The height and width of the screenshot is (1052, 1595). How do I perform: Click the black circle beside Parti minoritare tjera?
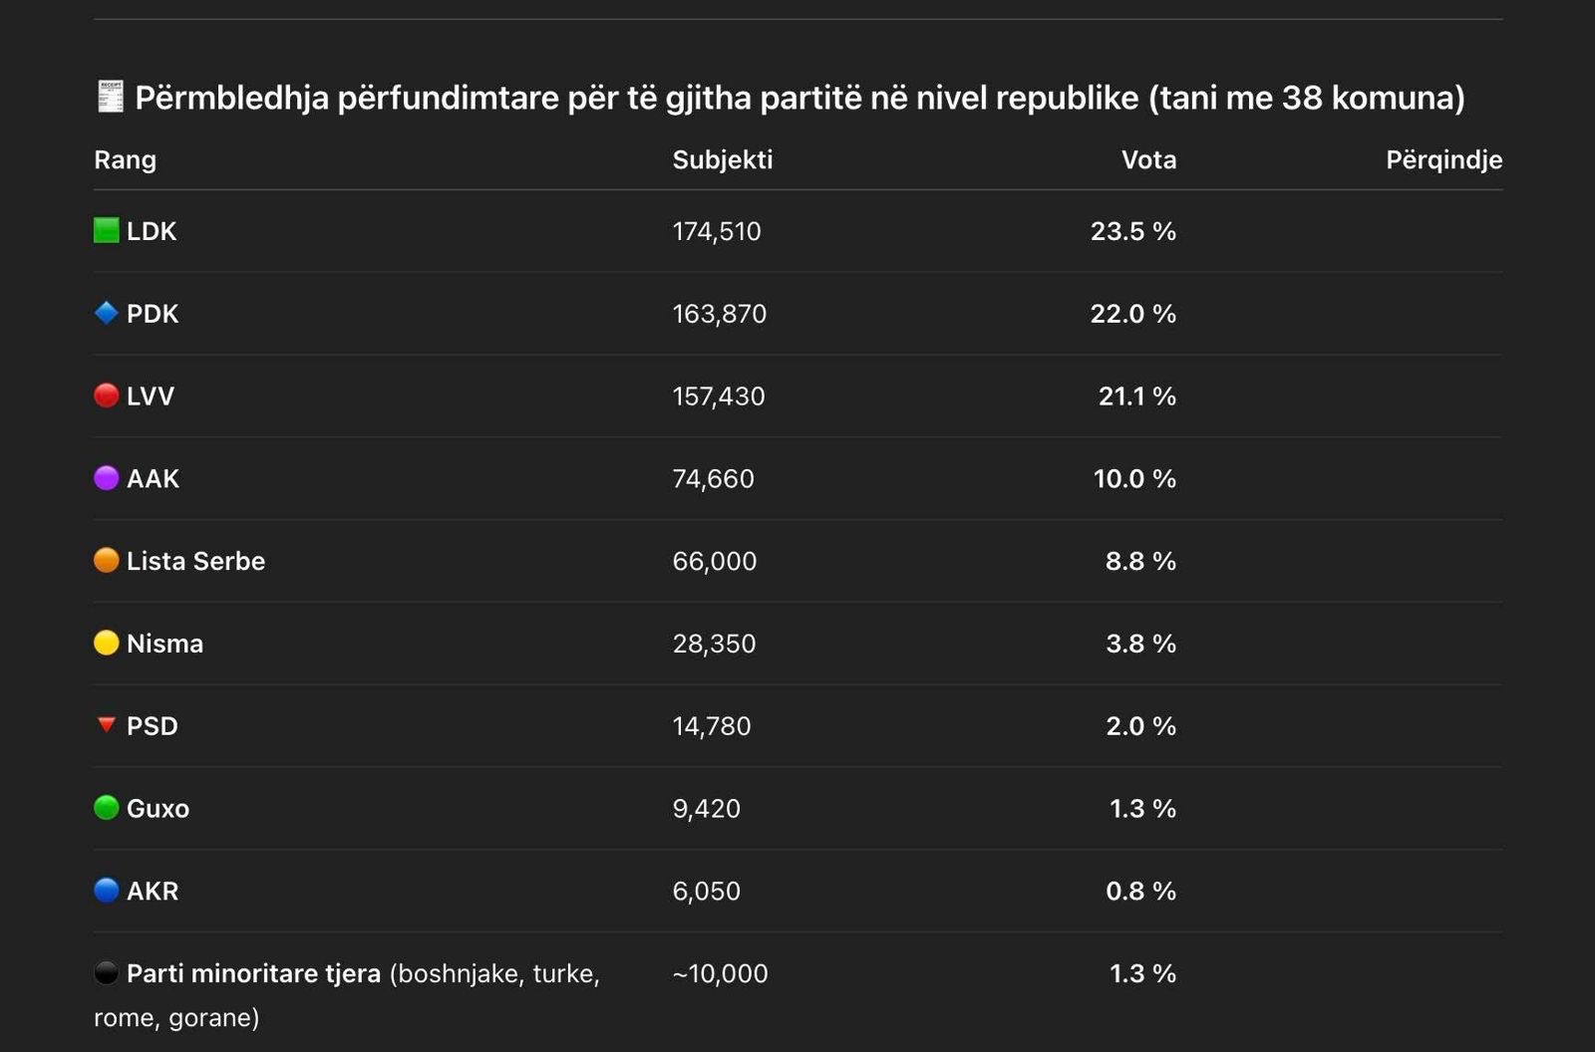coord(107,973)
